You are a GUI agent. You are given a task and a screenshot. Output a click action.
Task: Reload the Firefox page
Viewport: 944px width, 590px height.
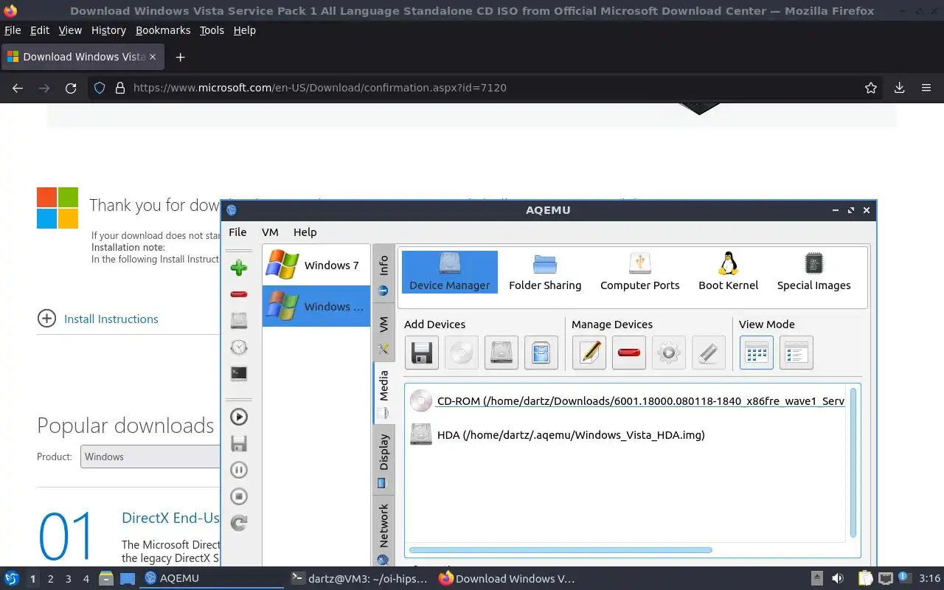click(71, 88)
